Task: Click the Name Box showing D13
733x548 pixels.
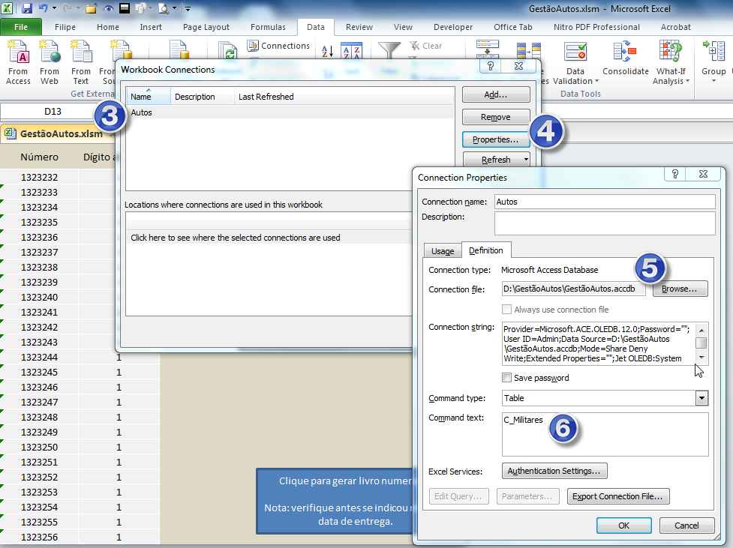Action: click(x=53, y=111)
